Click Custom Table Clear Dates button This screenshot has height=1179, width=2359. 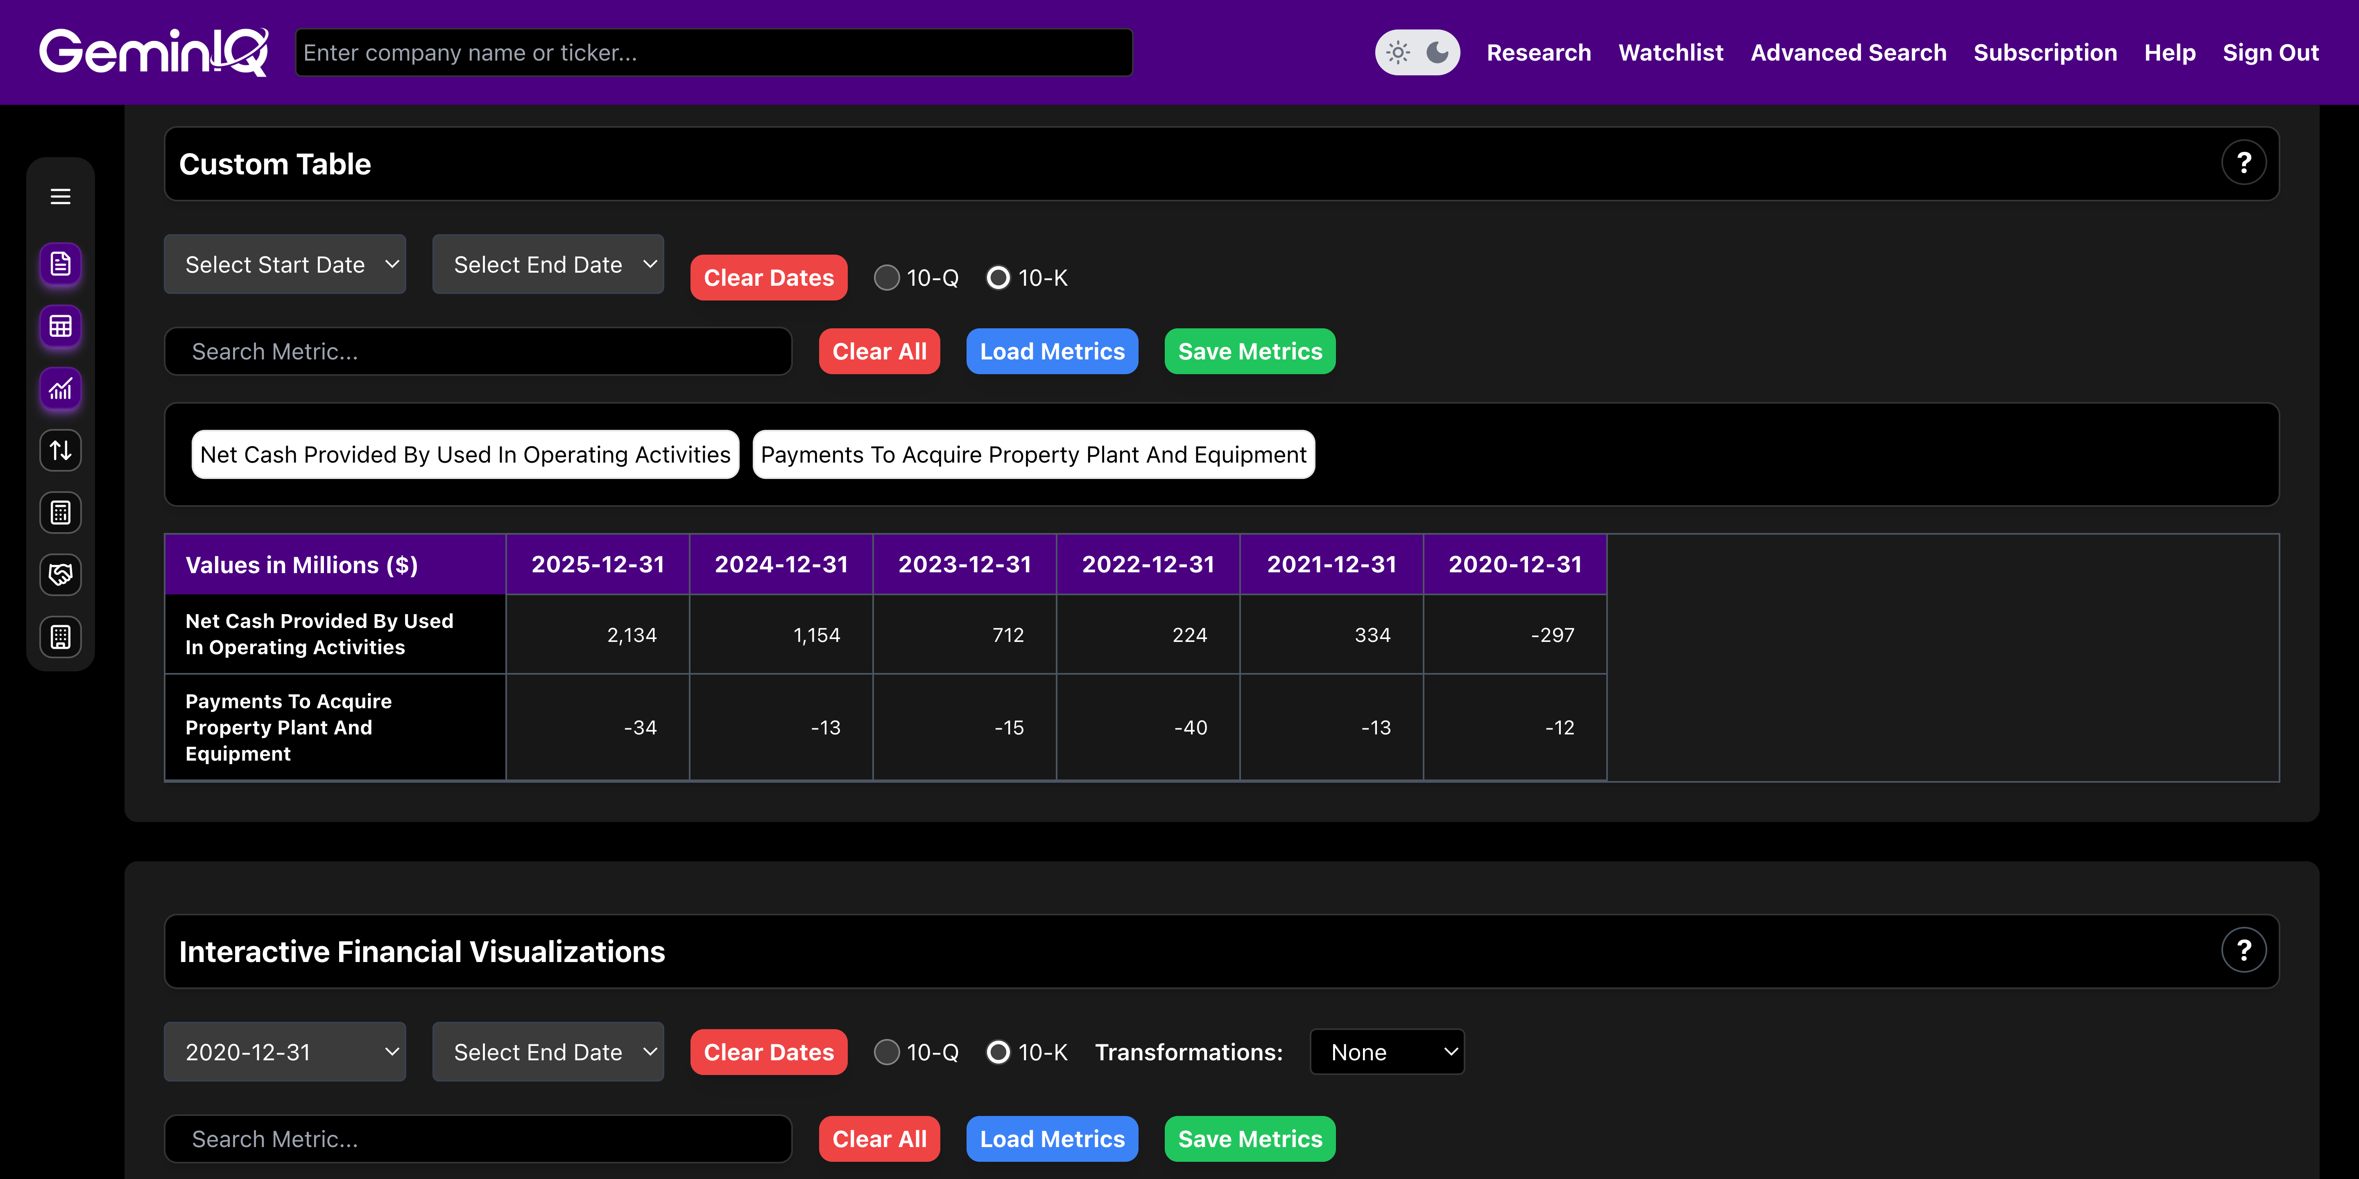tap(768, 278)
